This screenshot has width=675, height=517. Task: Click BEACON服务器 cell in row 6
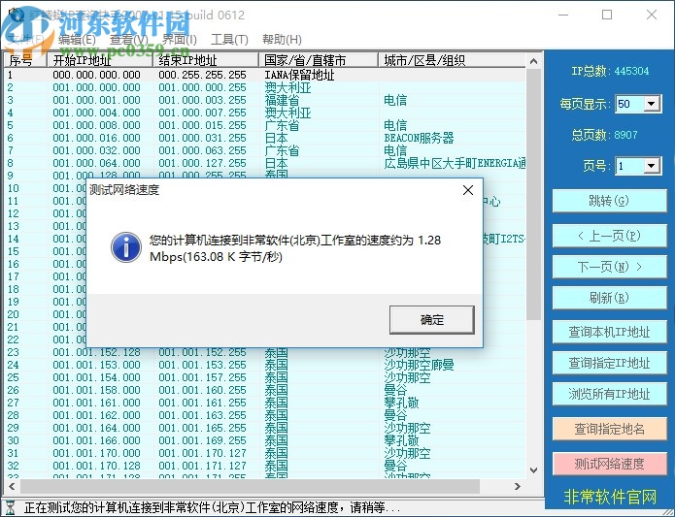(419, 138)
